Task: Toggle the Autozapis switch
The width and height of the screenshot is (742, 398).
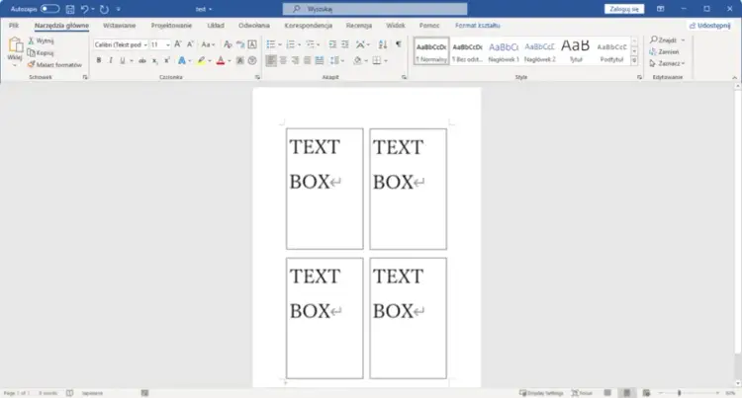Action: [x=49, y=8]
